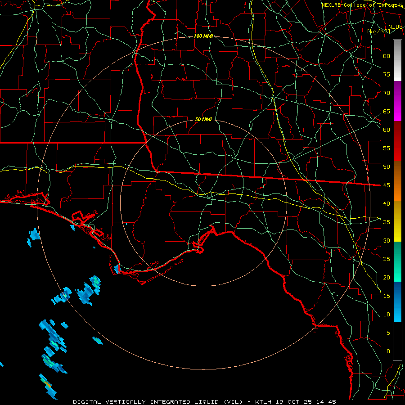Click the 35 value on the color scale

pos(387,222)
